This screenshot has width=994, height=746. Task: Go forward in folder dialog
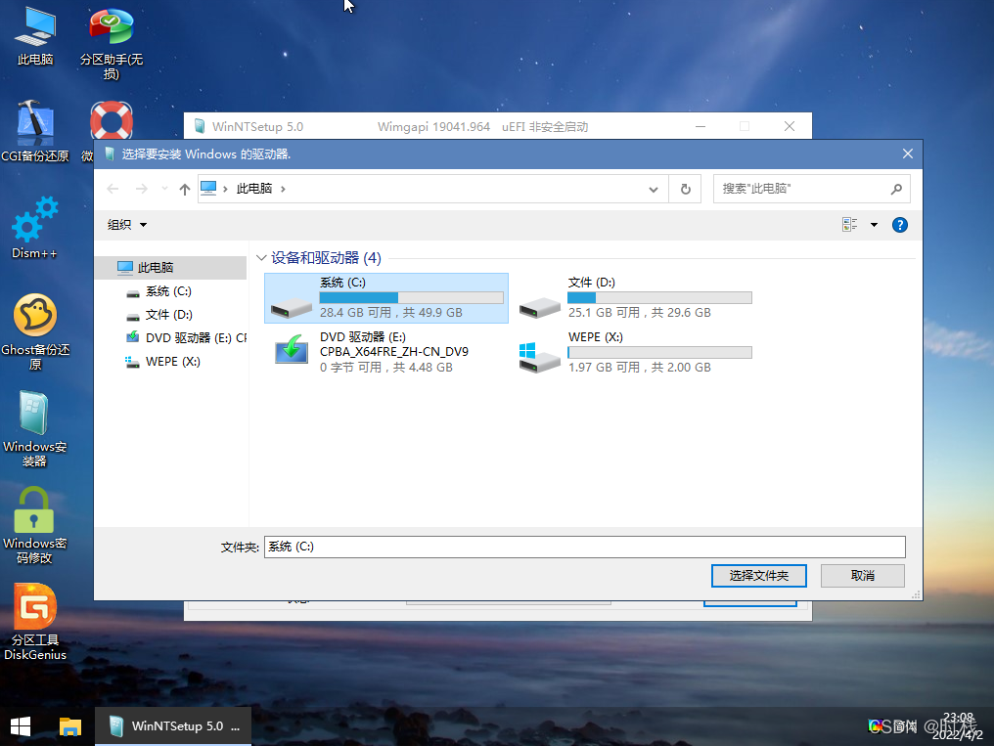coord(141,189)
